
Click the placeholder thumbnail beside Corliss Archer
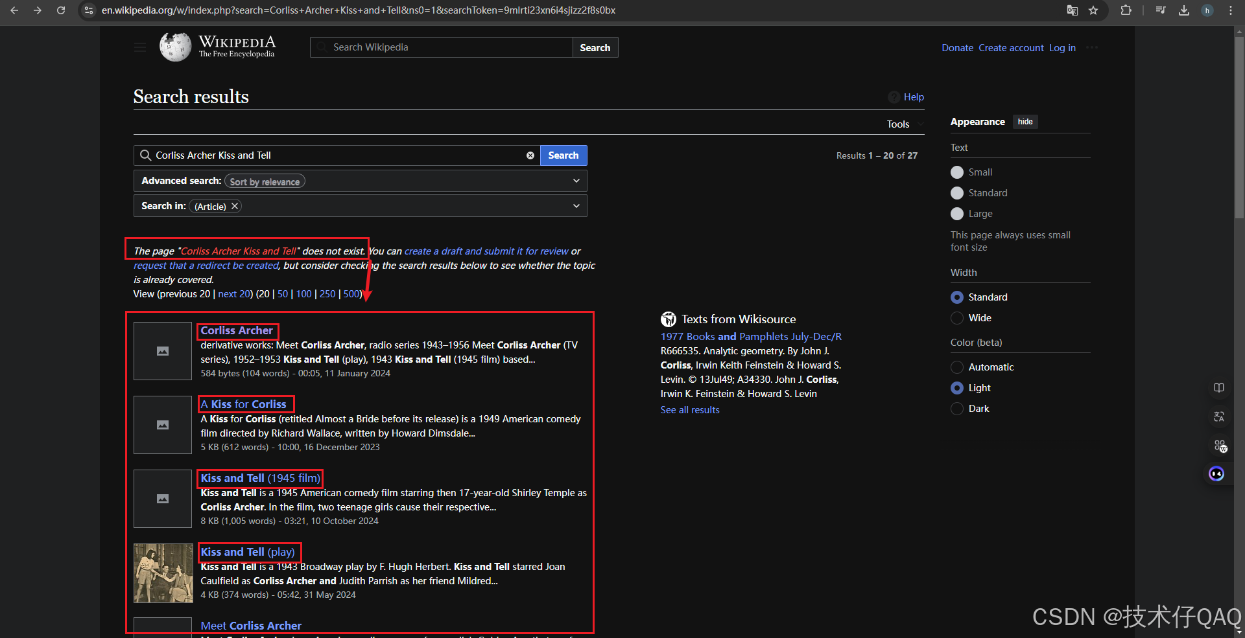(x=163, y=351)
